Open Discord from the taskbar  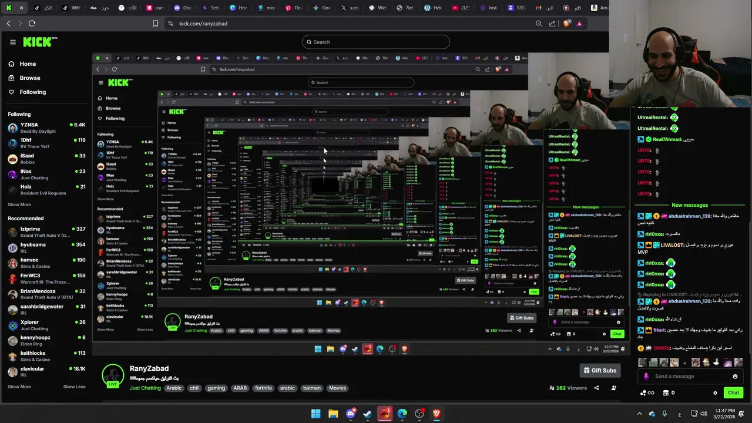(351, 414)
